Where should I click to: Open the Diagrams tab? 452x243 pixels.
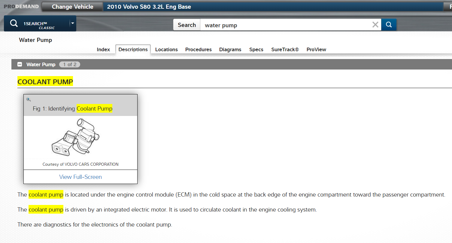[230, 49]
